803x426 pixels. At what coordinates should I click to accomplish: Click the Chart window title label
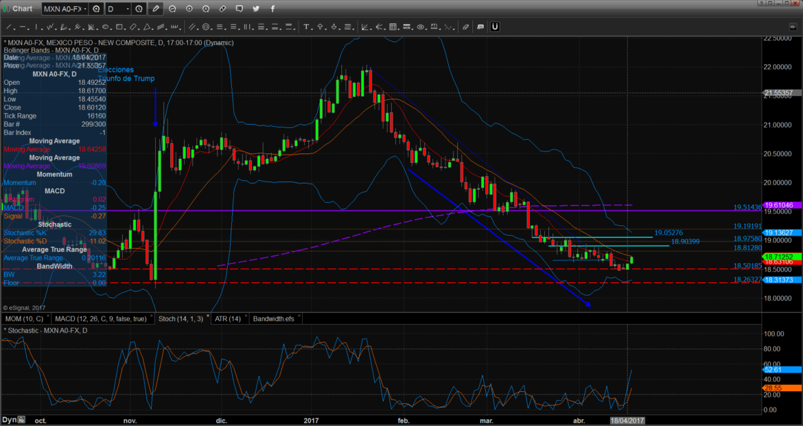[x=23, y=9]
